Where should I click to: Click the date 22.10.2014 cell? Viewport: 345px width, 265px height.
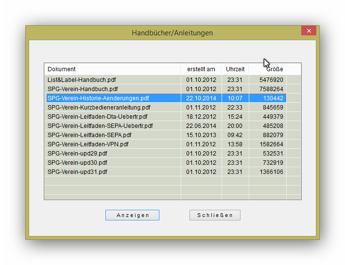click(x=201, y=98)
